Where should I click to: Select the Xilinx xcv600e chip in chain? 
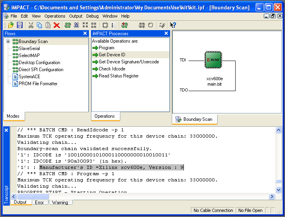click(x=213, y=60)
